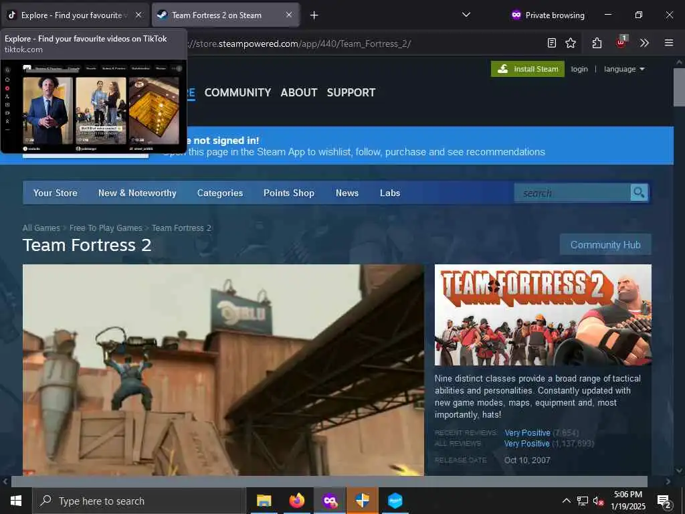This screenshot has width=685, height=514.
Task: Close the TikTok Explore tab
Action: pyautogui.click(x=138, y=15)
